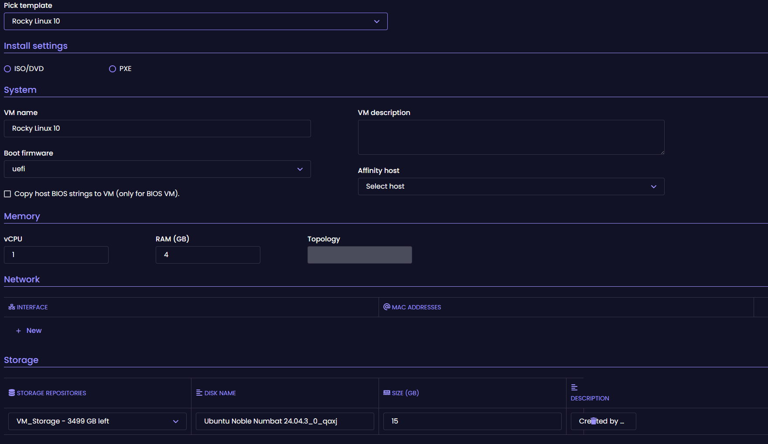
Task: Click inside the VM description text box
Action: point(511,137)
